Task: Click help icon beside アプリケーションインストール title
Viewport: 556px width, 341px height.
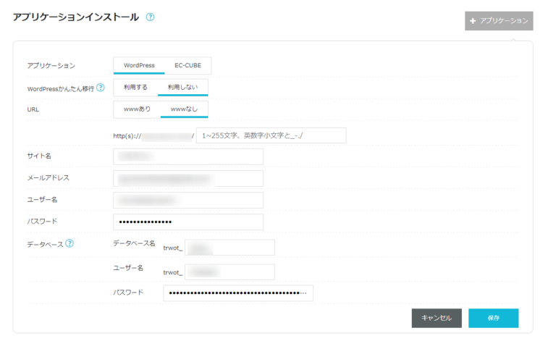Action: pos(150,17)
